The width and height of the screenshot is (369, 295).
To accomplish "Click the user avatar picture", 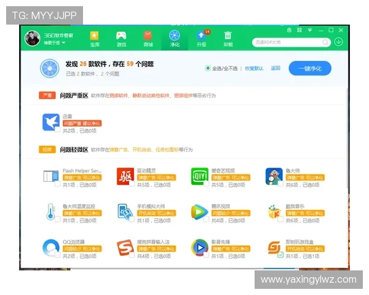I will click(x=32, y=38).
